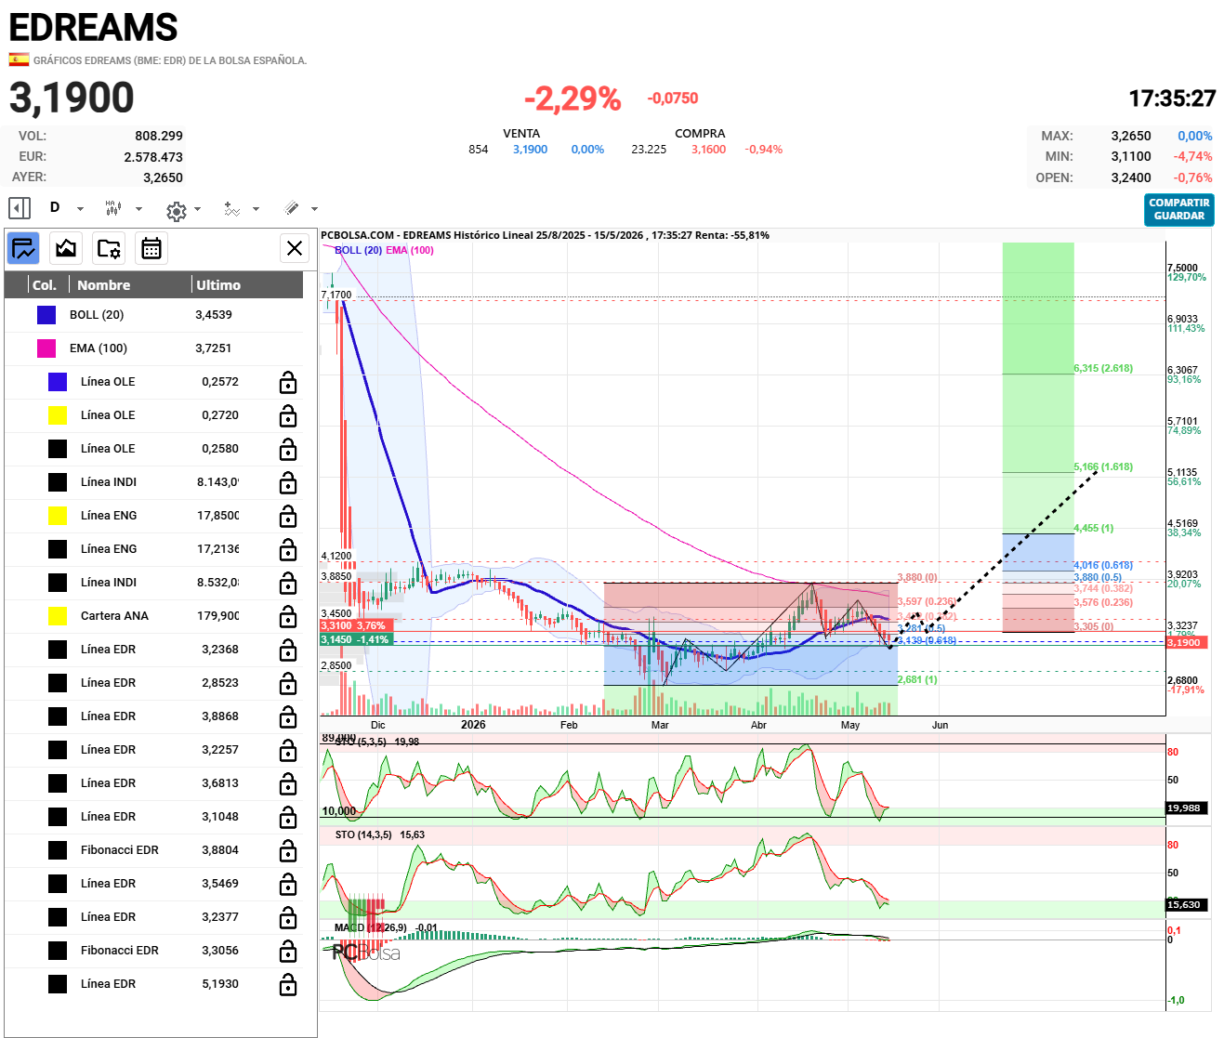Click the MAX value 3,2650
This screenshot has height=1038, width=1224.
(1131, 136)
